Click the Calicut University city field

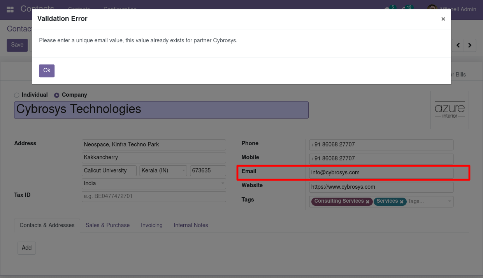pos(109,171)
